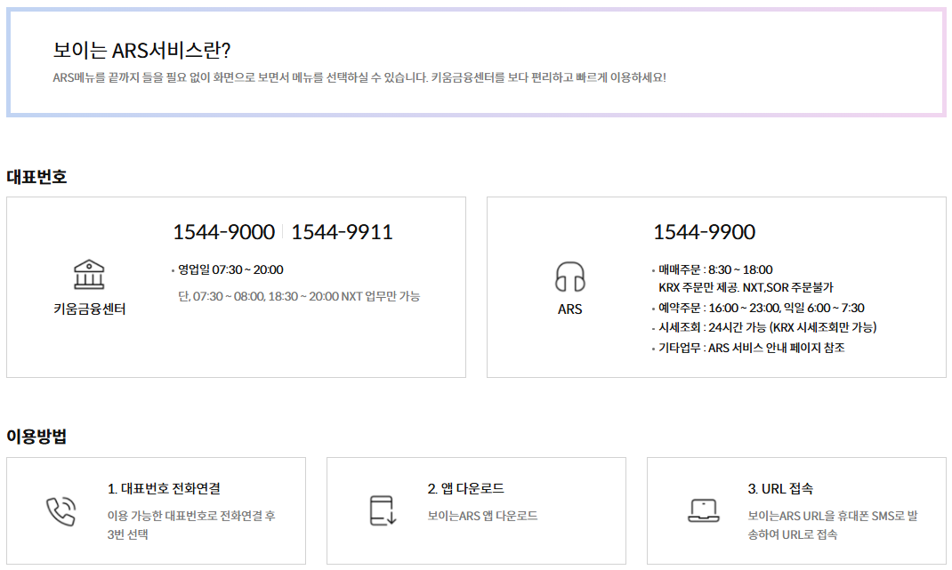Image resolution: width=952 pixels, height=570 pixels.
Task: Click the laptop icon for URL 접속
Action: click(704, 510)
